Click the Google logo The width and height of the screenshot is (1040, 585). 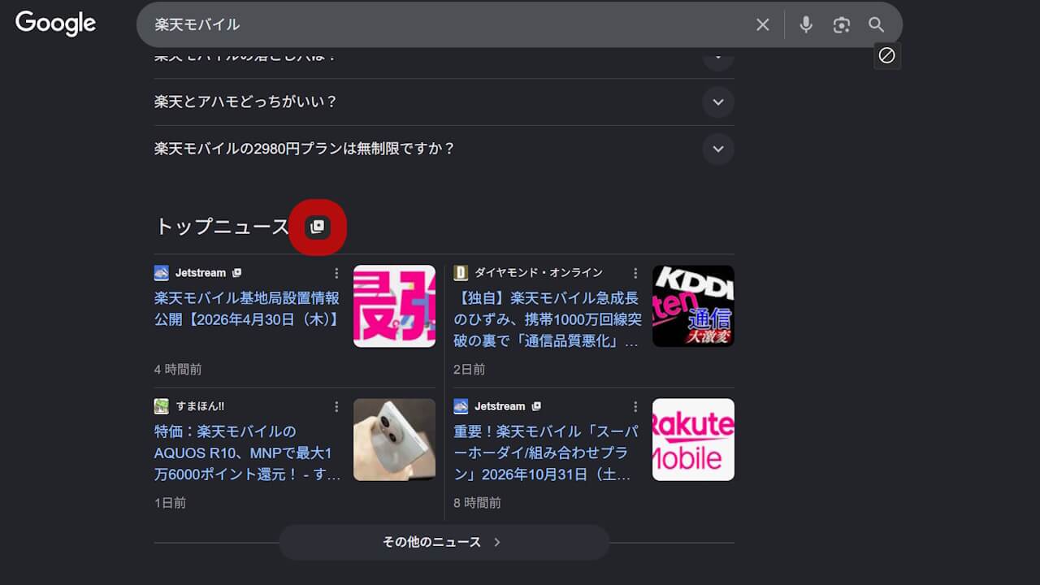(55, 24)
